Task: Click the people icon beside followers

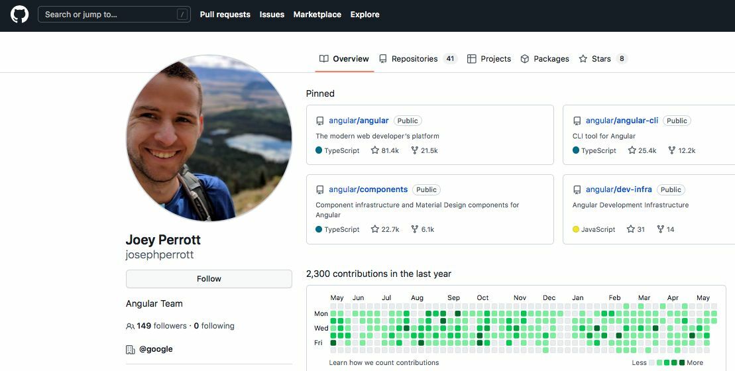Action: coord(130,326)
